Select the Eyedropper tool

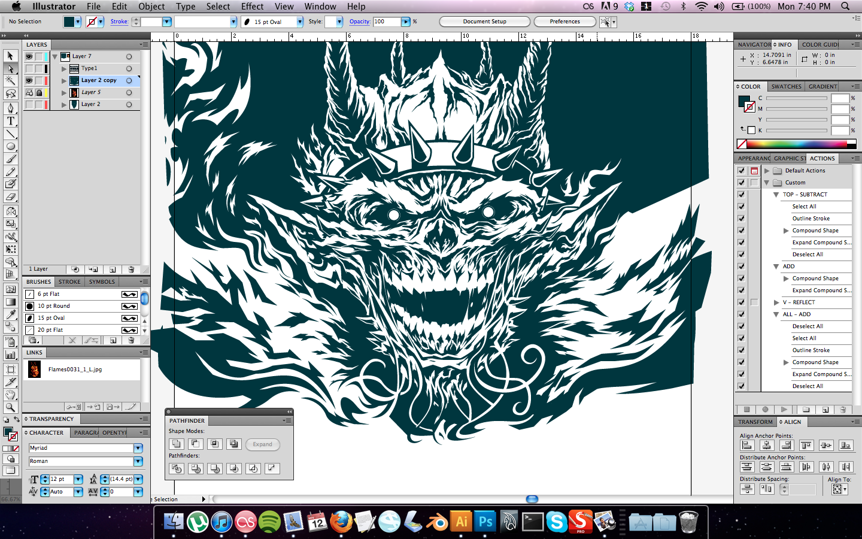click(10, 314)
